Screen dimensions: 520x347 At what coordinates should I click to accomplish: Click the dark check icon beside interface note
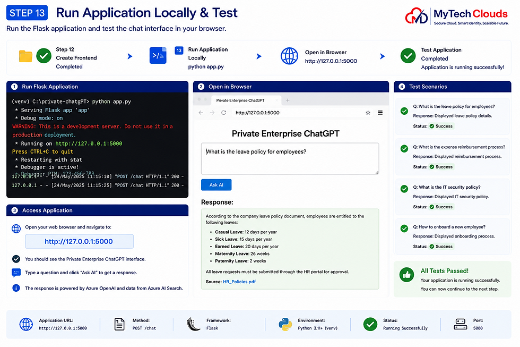tap(16, 259)
